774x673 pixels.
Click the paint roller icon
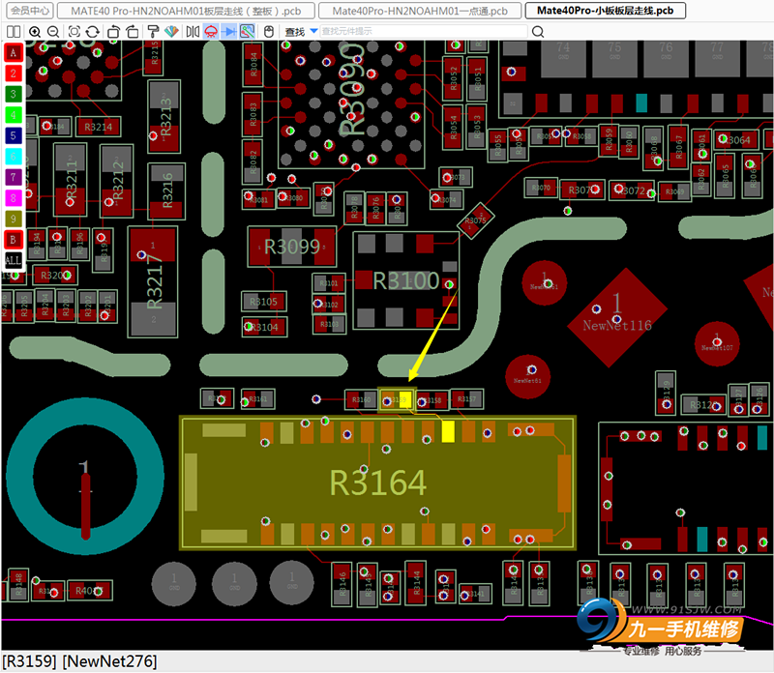(x=153, y=32)
